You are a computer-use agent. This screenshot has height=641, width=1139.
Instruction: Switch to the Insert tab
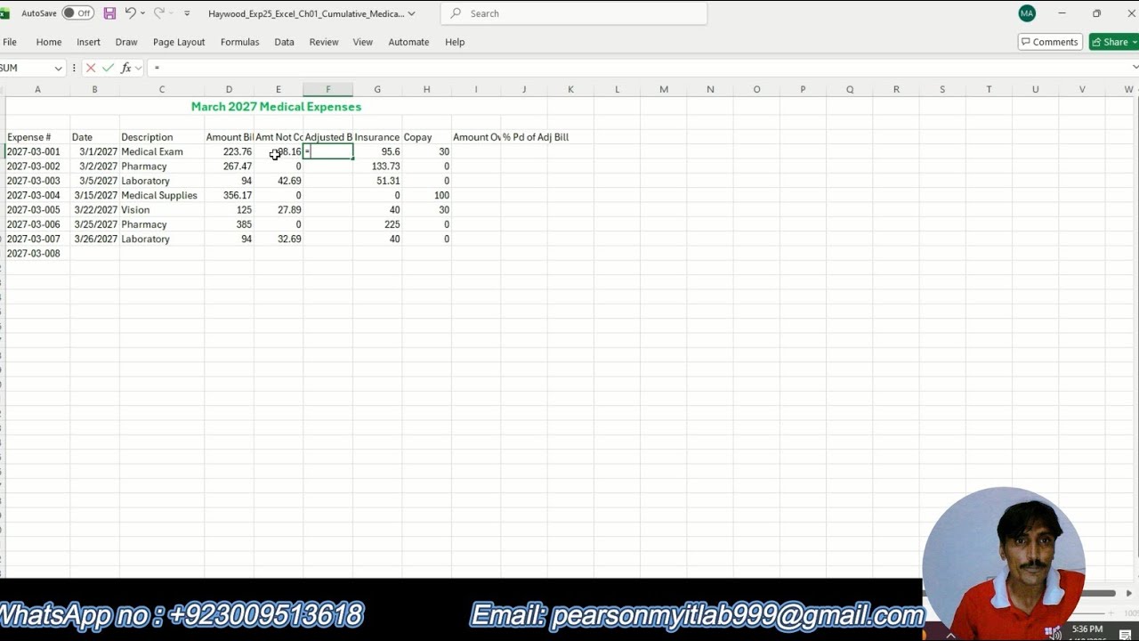tap(88, 42)
